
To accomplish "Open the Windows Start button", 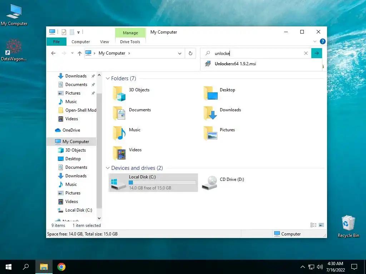I will click(x=9, y=267).
